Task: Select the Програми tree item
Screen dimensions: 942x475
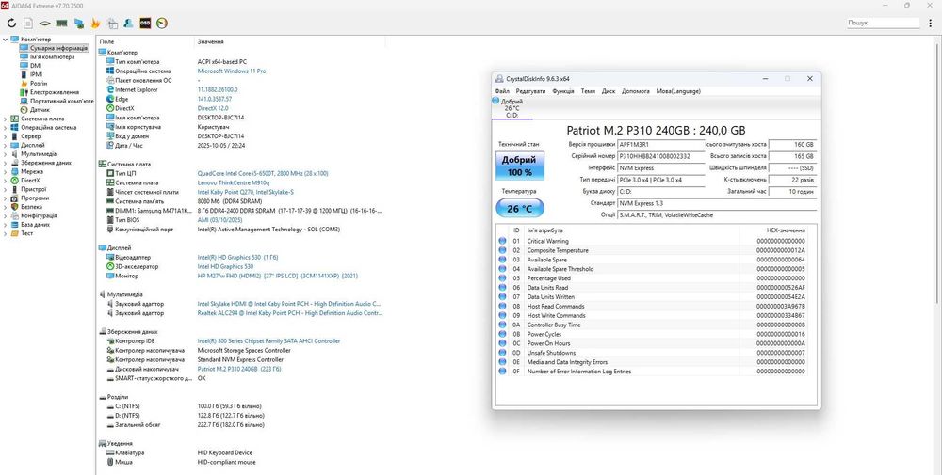Action: pos(35,198)
